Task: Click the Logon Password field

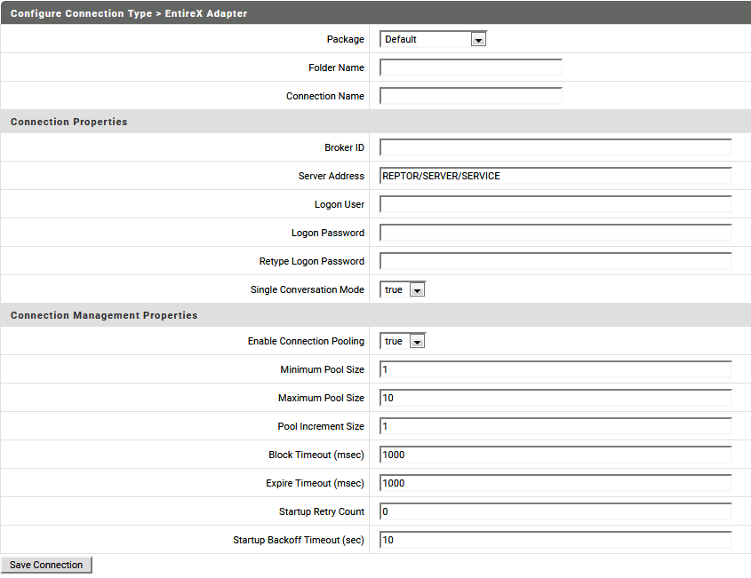Action: point(555,232)
